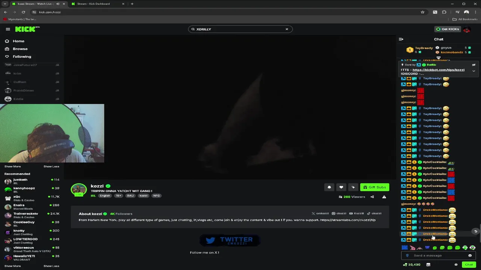The image size is (481, 270).
Task: Open Browse in the sidebar
Action: [x=17, y=49]
